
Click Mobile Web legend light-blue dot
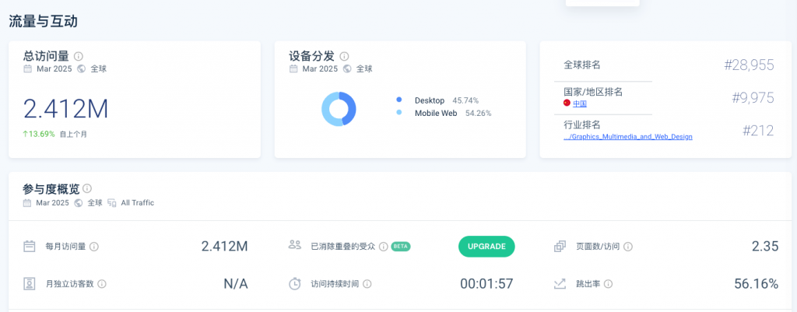[x=399, y=113]
